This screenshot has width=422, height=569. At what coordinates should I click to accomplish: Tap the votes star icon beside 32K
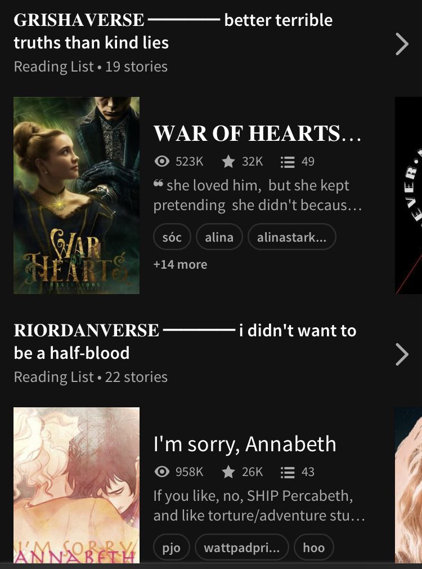point(228,161)
